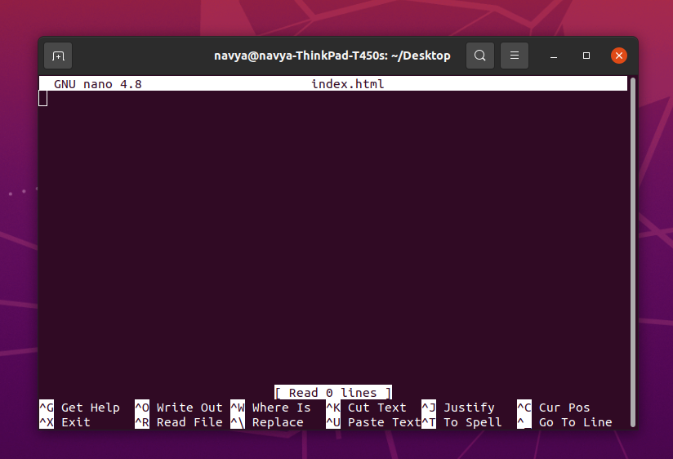Click the 'To Spell' label
The image size is (673, 459).
[473, 422]
